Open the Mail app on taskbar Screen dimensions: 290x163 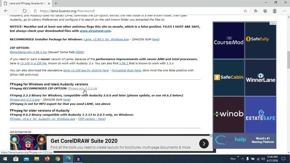click(26, 159)
